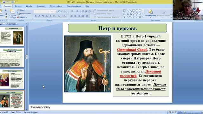Select the five-point star shape
Viewport: 203px width, 114px height.
140,17
